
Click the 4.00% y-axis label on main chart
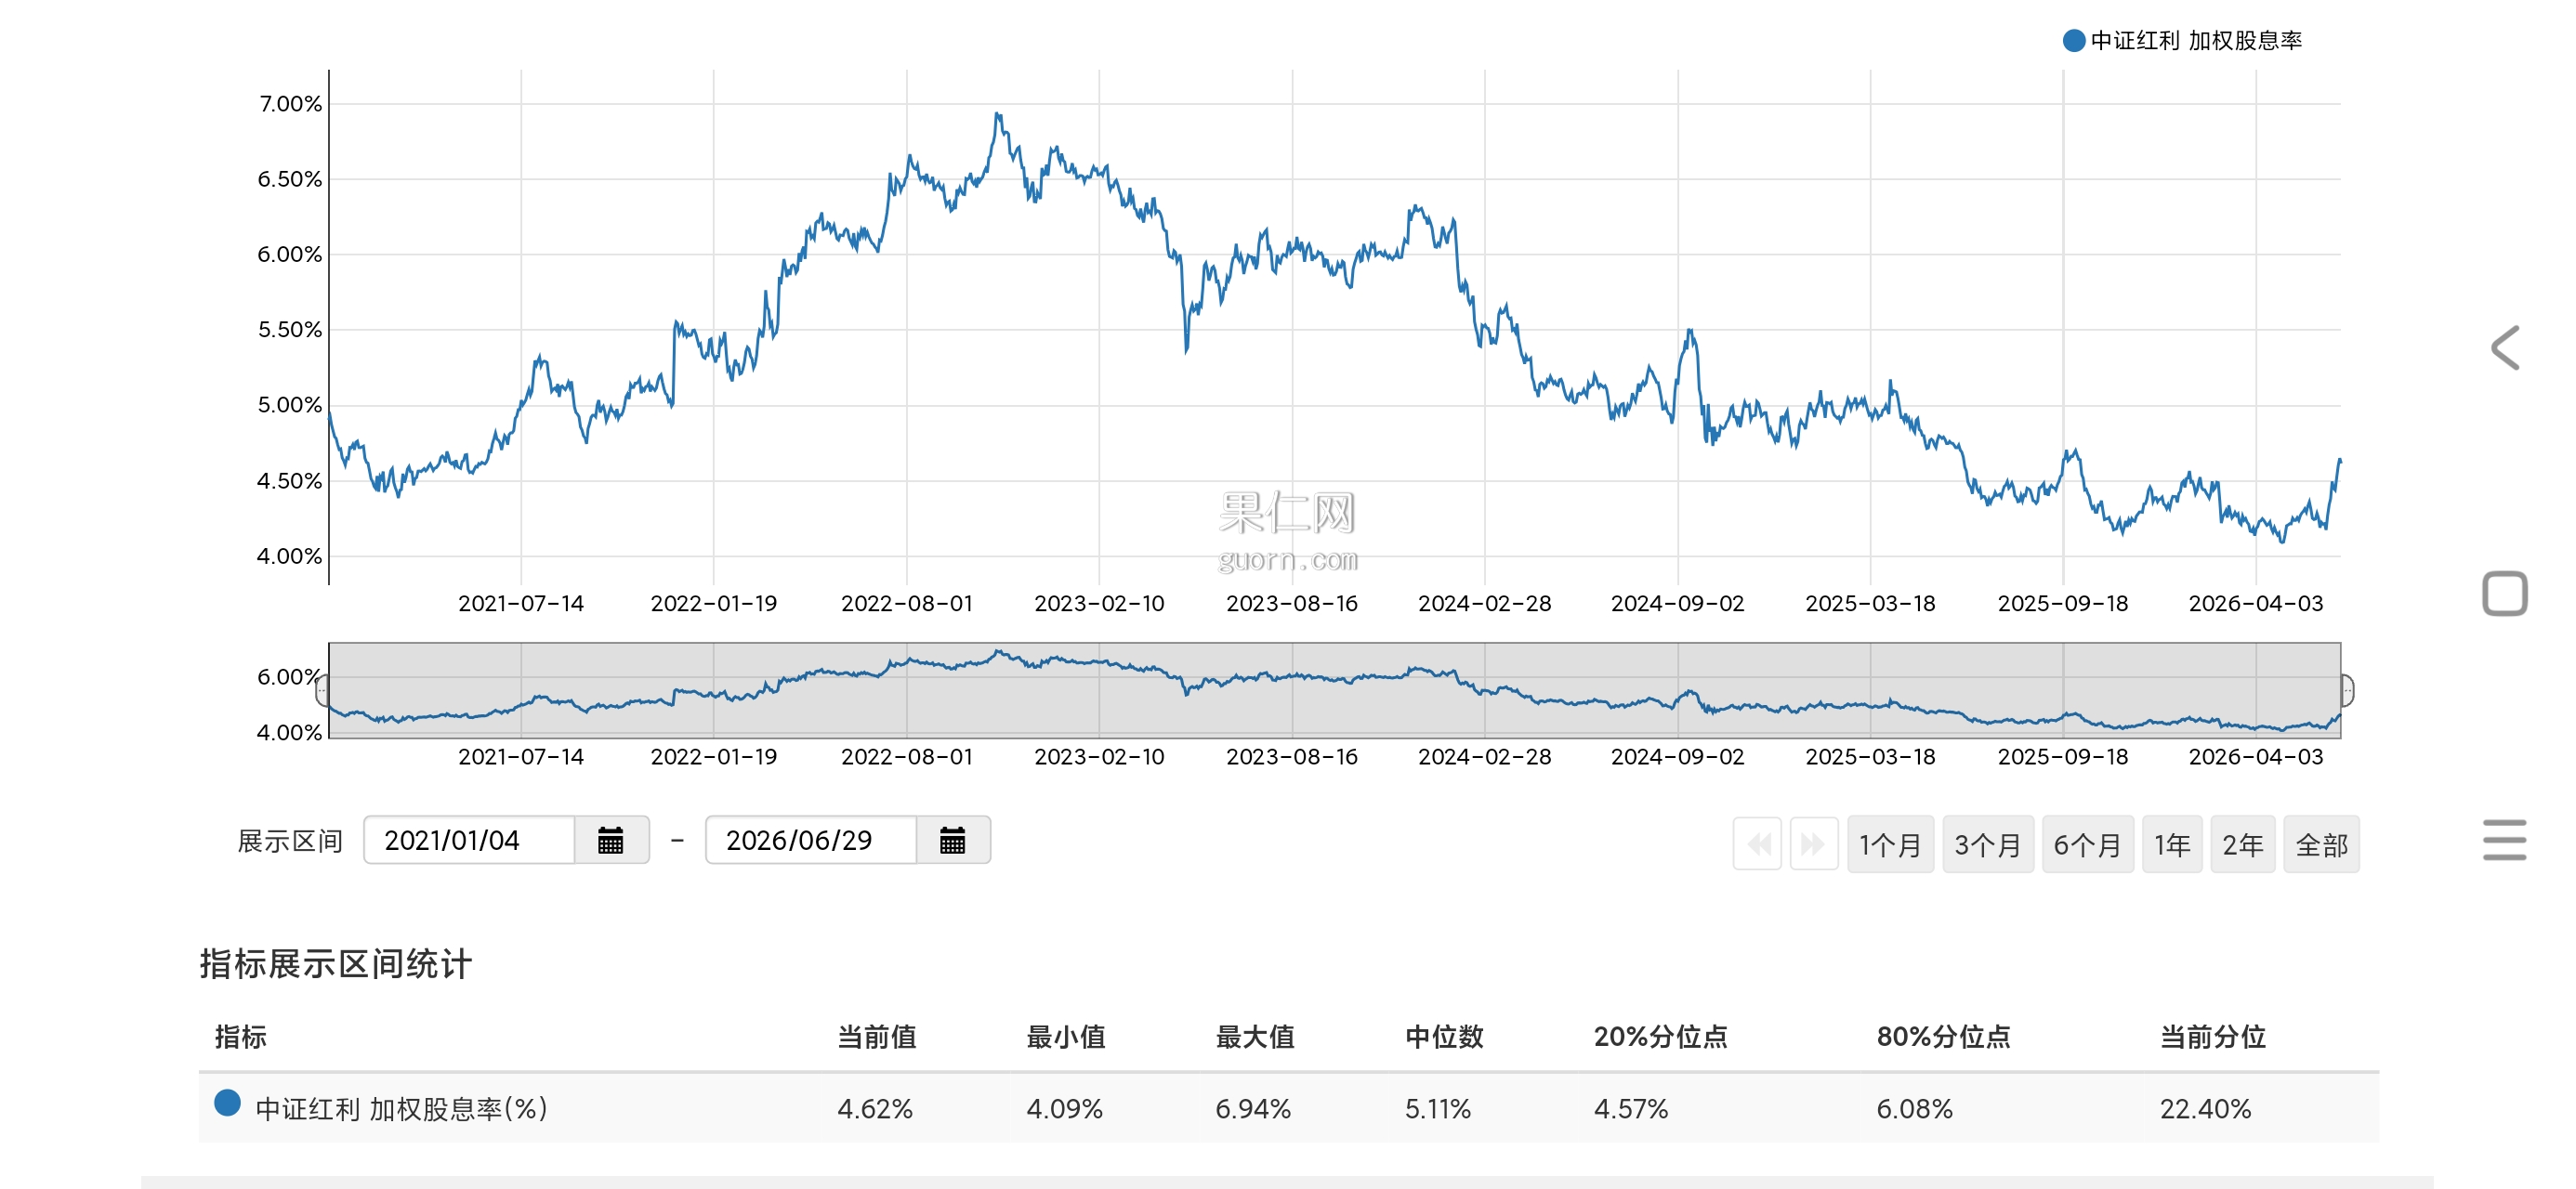click(x=290, y=556)
